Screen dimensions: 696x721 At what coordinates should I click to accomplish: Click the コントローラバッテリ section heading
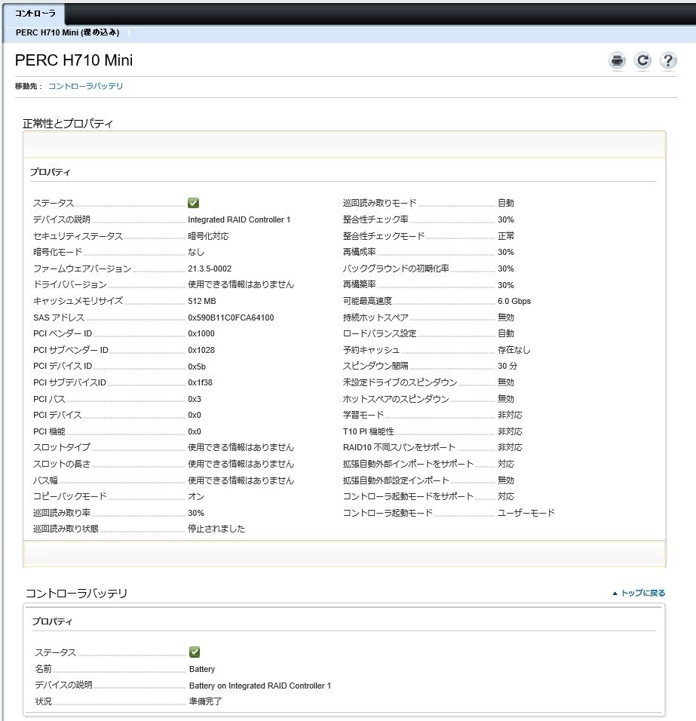coord(76,594)
